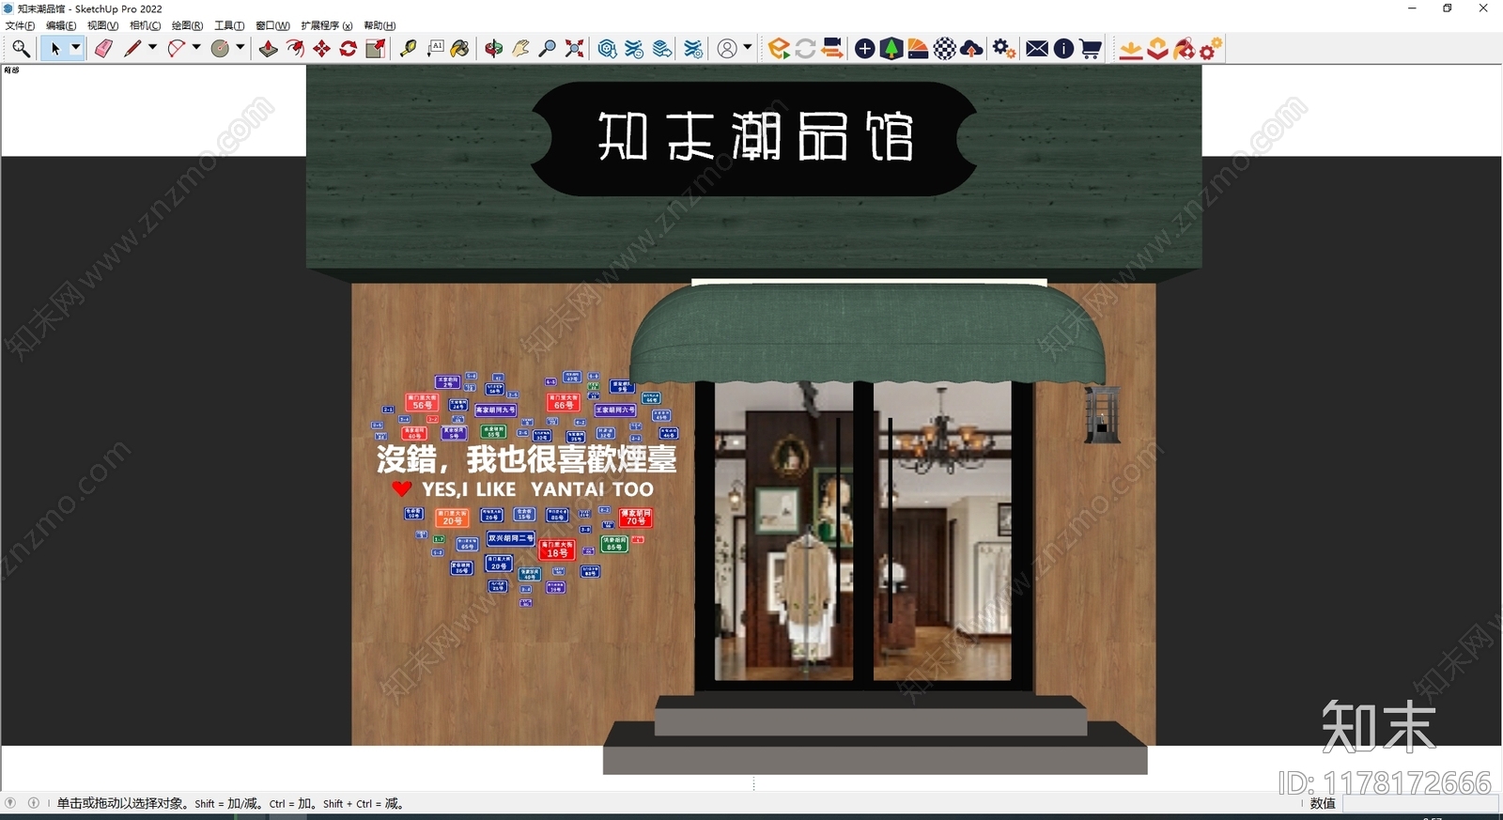The height and width of the screenshot is (820, 1503).
Task: Click the Enscape live updates sync icon
Action: pyautogui.click(x=805, y=49)
